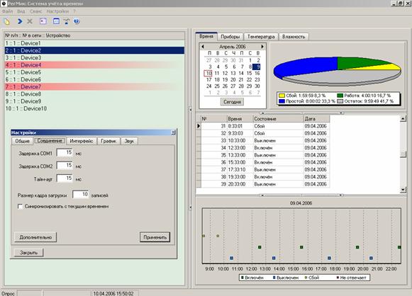Open the Настройки menu
412x296 pixels.
(57, 11)
